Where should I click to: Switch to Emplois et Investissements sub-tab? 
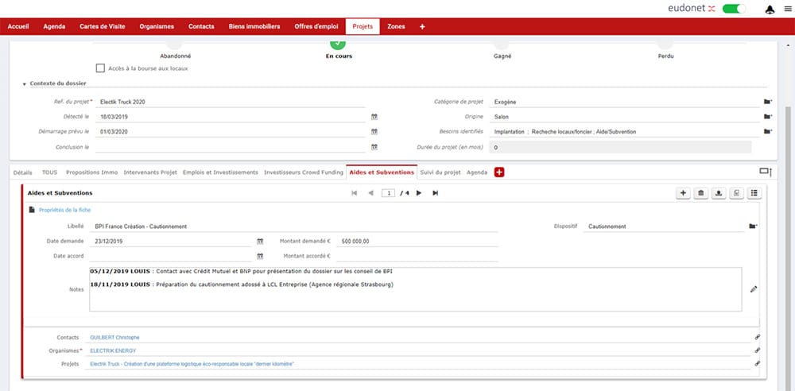tap(220, 172)
